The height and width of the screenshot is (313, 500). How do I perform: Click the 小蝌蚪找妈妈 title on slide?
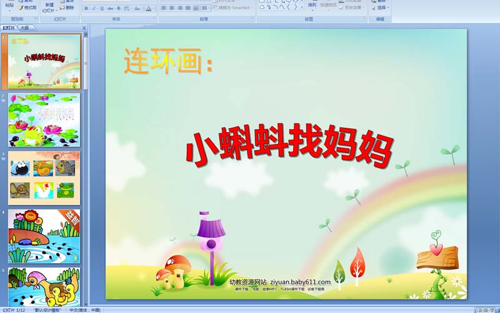tap(289, 145)
